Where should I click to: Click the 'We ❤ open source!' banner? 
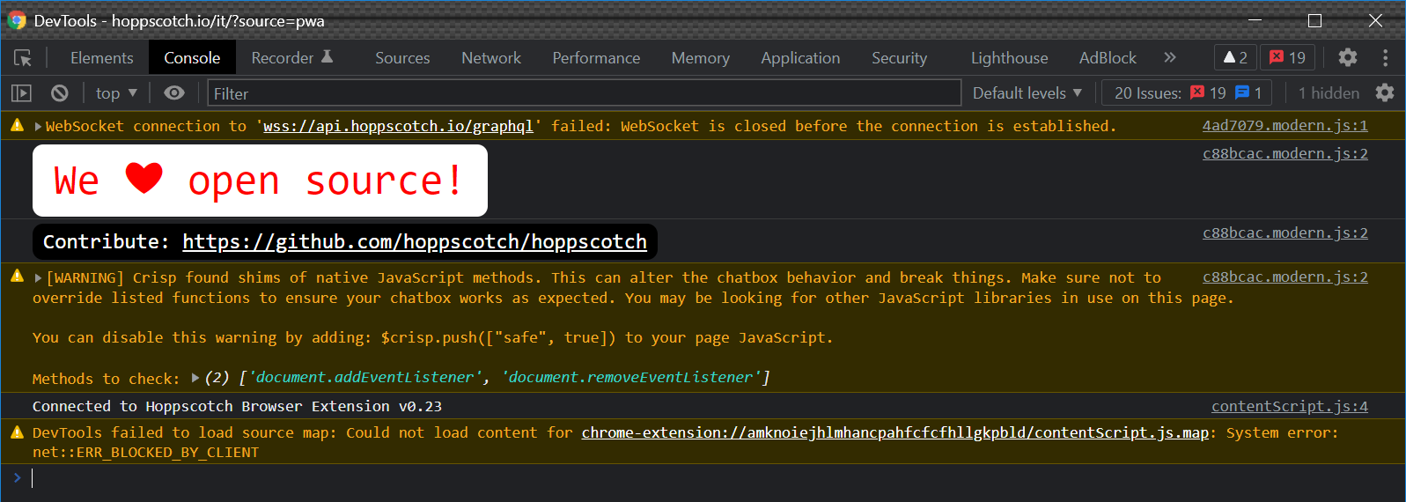260,181
